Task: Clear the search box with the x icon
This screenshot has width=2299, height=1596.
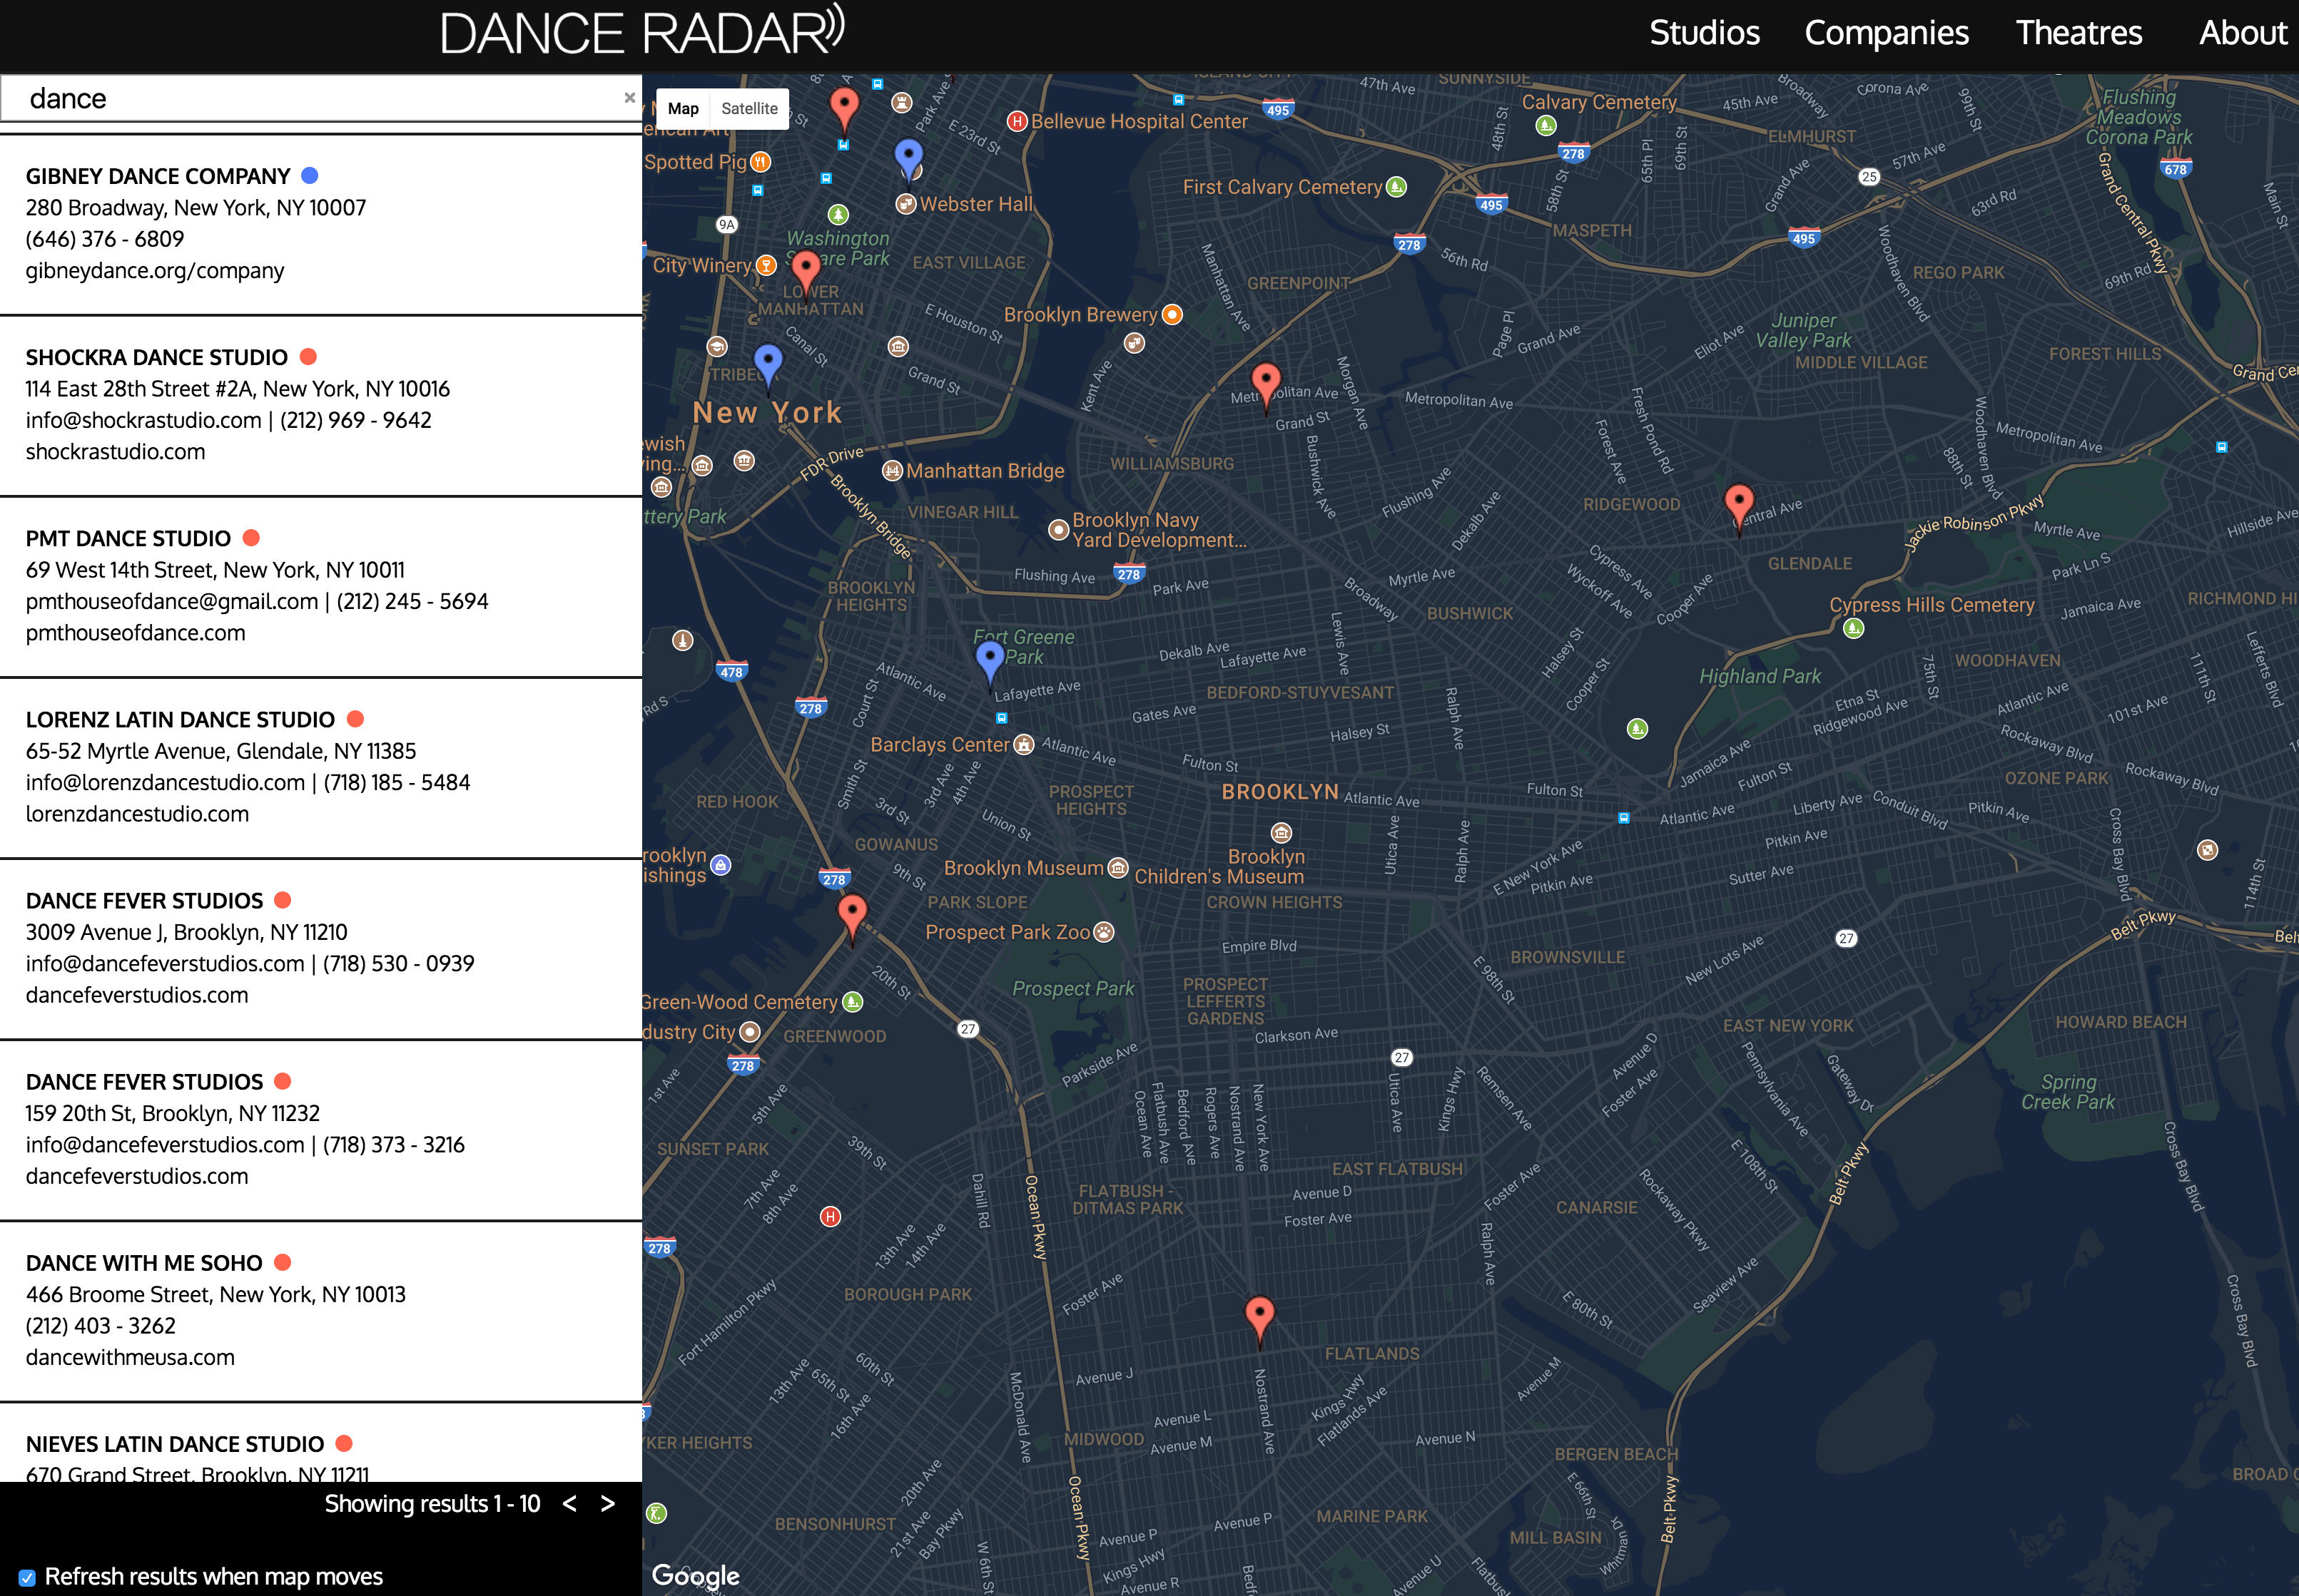Action: [629, 98]
